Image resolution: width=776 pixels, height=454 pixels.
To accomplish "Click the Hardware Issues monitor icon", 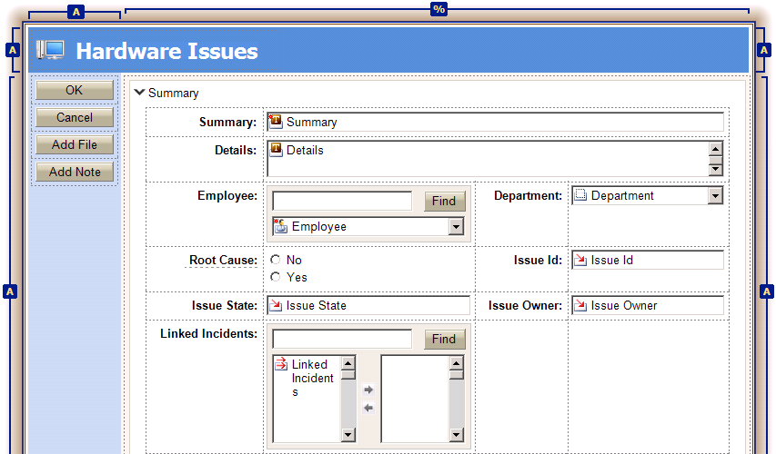I will point(50,51).
